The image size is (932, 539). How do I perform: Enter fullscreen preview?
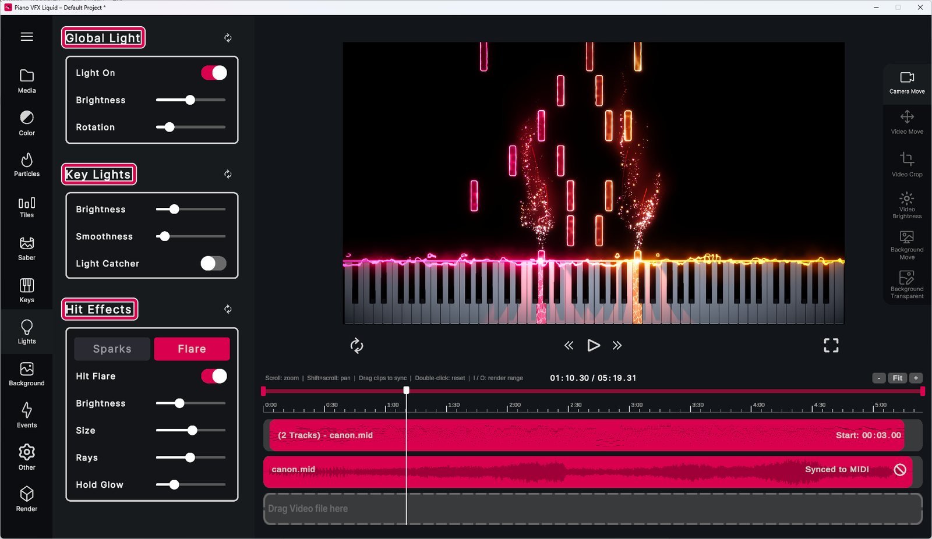[x=831, y=346]
